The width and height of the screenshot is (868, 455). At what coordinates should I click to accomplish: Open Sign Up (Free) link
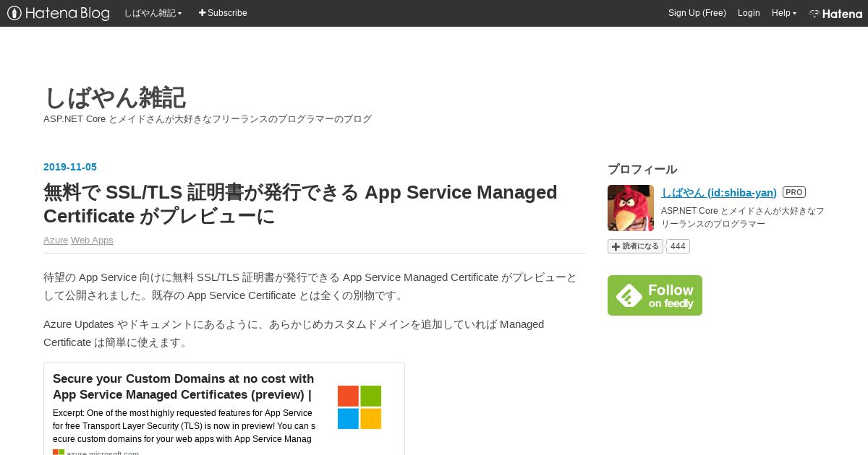click(x=697, y=13)
